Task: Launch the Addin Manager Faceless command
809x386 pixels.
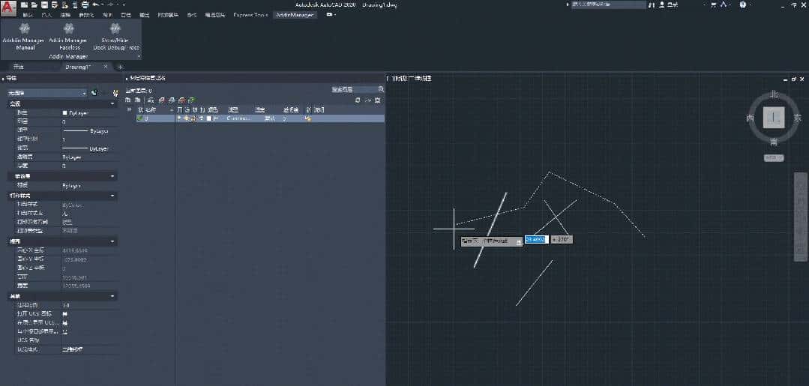Action: [x=67, y=29]
